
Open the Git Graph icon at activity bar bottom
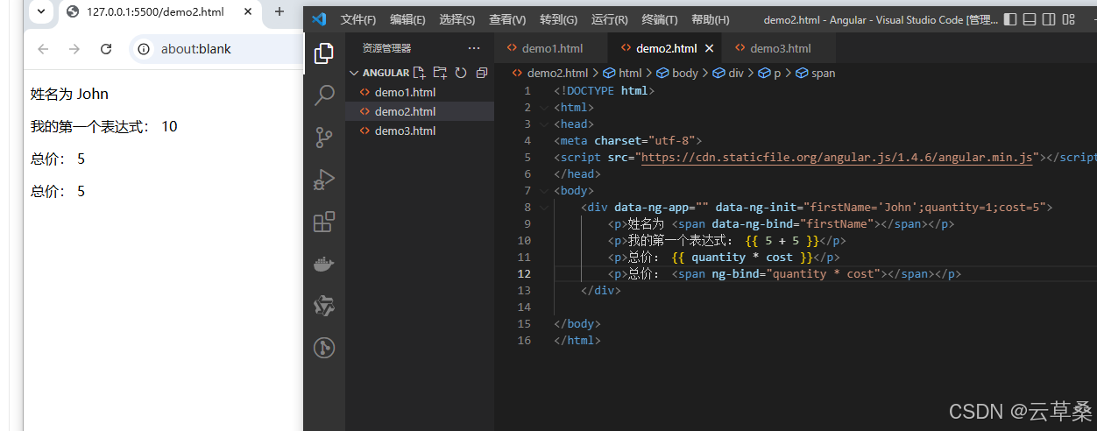[x=324, y=348]
